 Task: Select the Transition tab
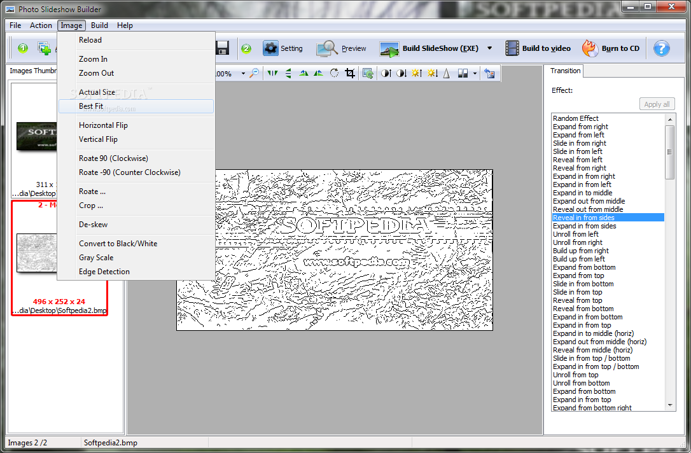point(565,71)
